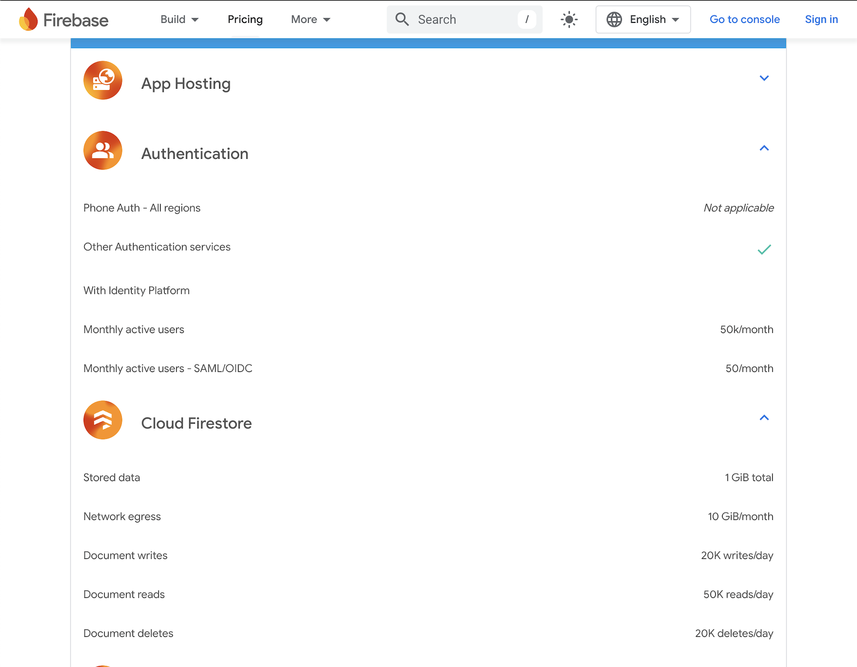Click the Firebase flame logo
857x667 pixels.
coord(28,19)
